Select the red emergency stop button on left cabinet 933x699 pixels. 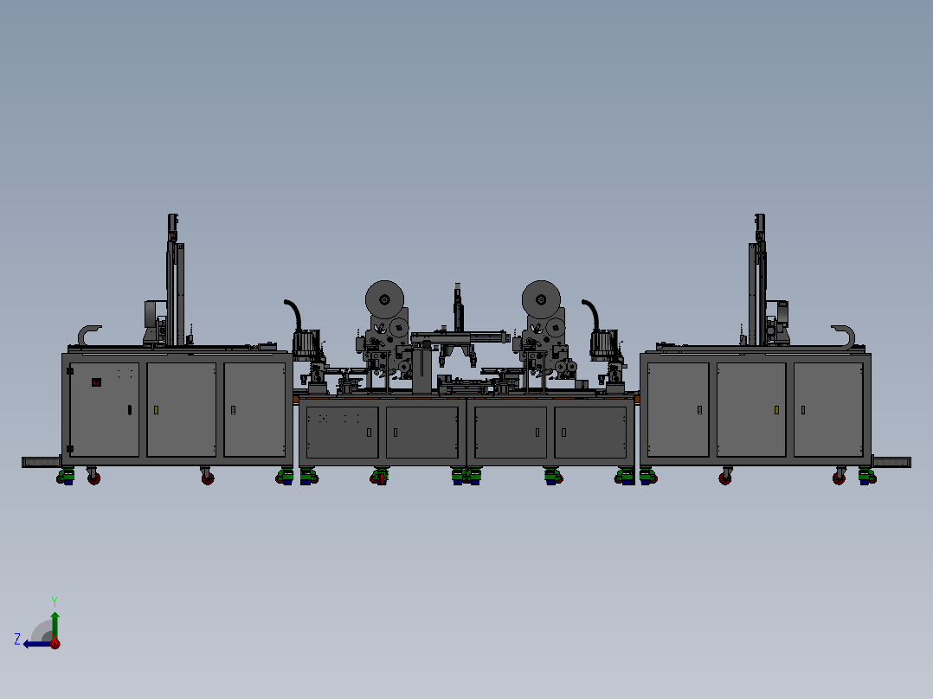click(x=96, y=382)
